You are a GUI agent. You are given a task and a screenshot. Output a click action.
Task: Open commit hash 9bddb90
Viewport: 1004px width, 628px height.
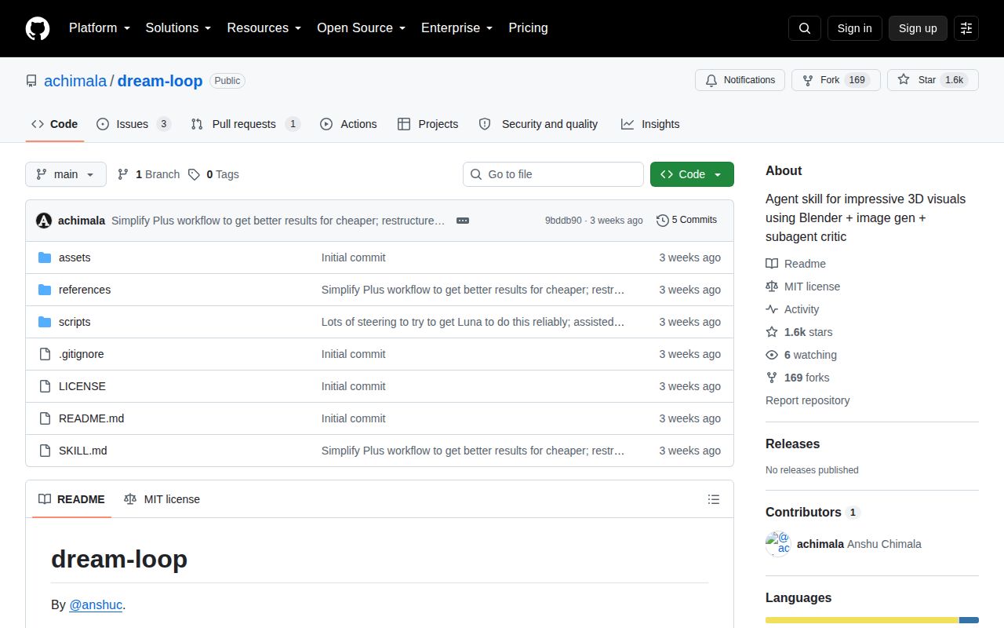tap(563, 221)
